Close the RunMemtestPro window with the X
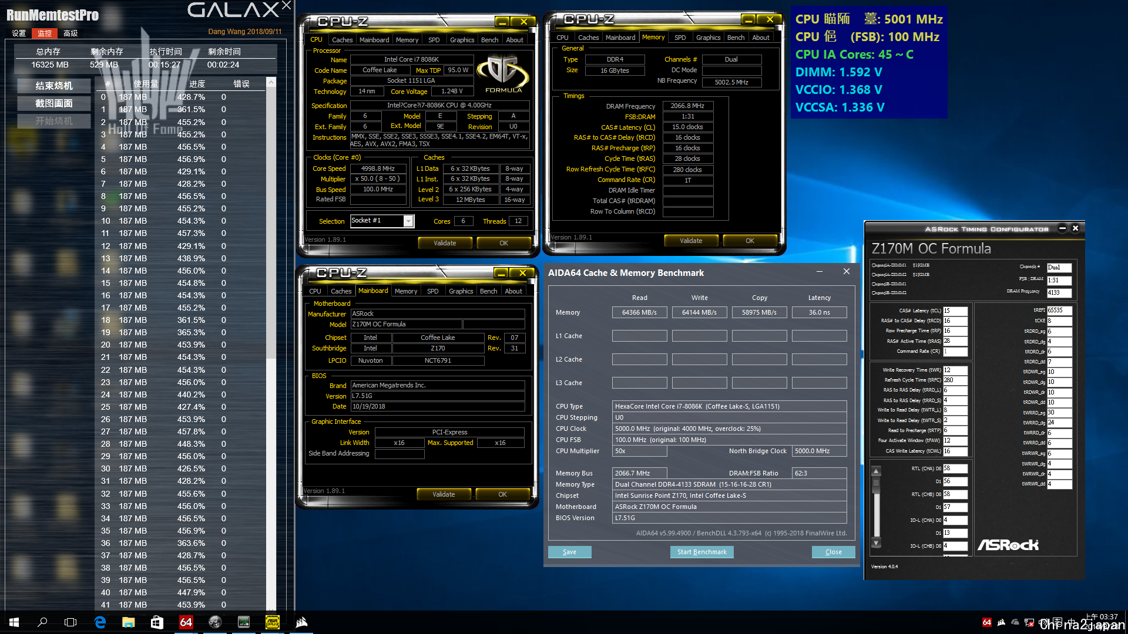 (x=286, y=6)
